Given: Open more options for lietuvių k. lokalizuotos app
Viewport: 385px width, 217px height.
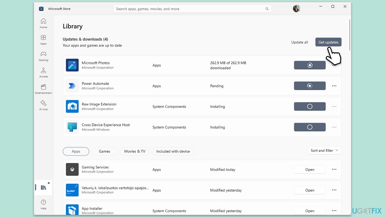Looking at the screenshot, I should click(x=334, y=190).
